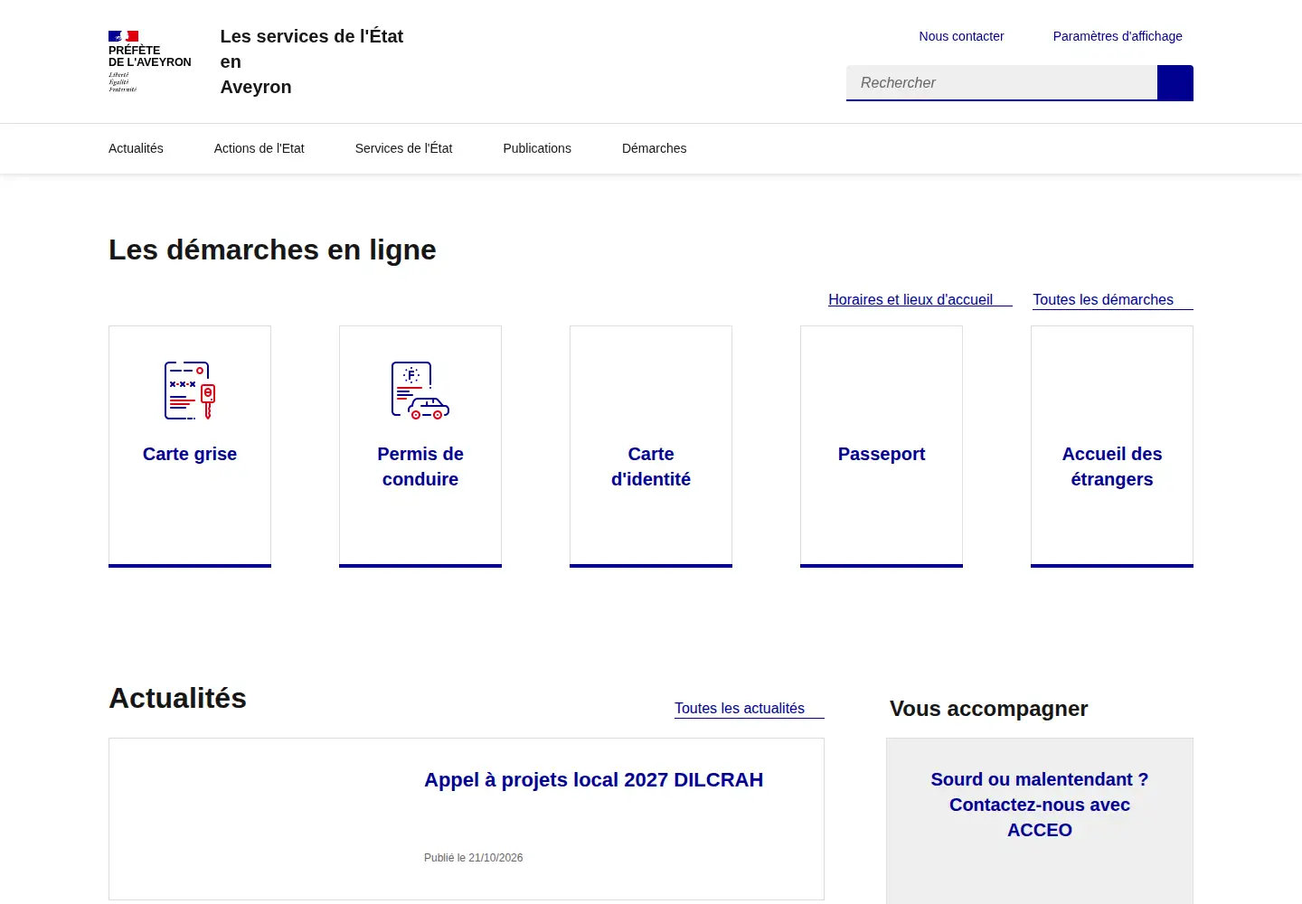Select the Carte grise link
The height and width of the screenshot is (904, 1302).
(190, 454)
